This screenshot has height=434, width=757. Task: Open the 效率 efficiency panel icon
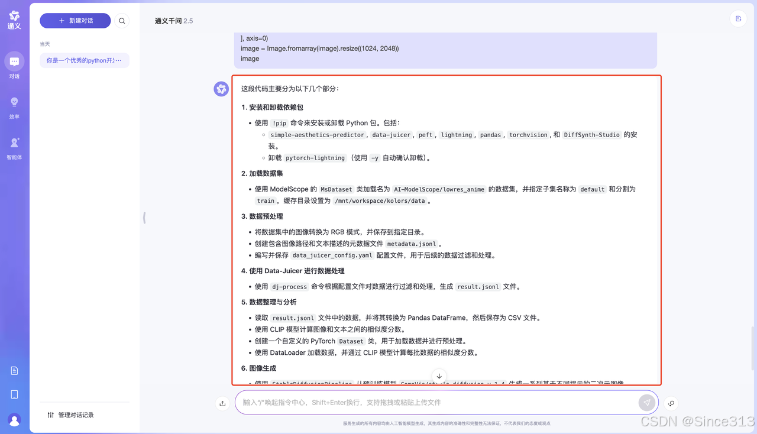[14, 101]
